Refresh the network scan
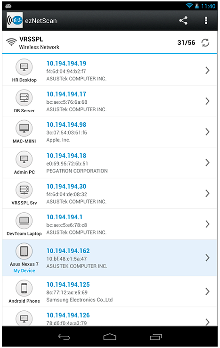 coord(205,42)
